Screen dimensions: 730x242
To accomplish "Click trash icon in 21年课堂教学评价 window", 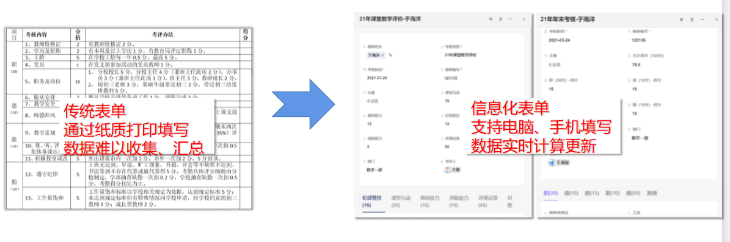I will pos(500,19).
